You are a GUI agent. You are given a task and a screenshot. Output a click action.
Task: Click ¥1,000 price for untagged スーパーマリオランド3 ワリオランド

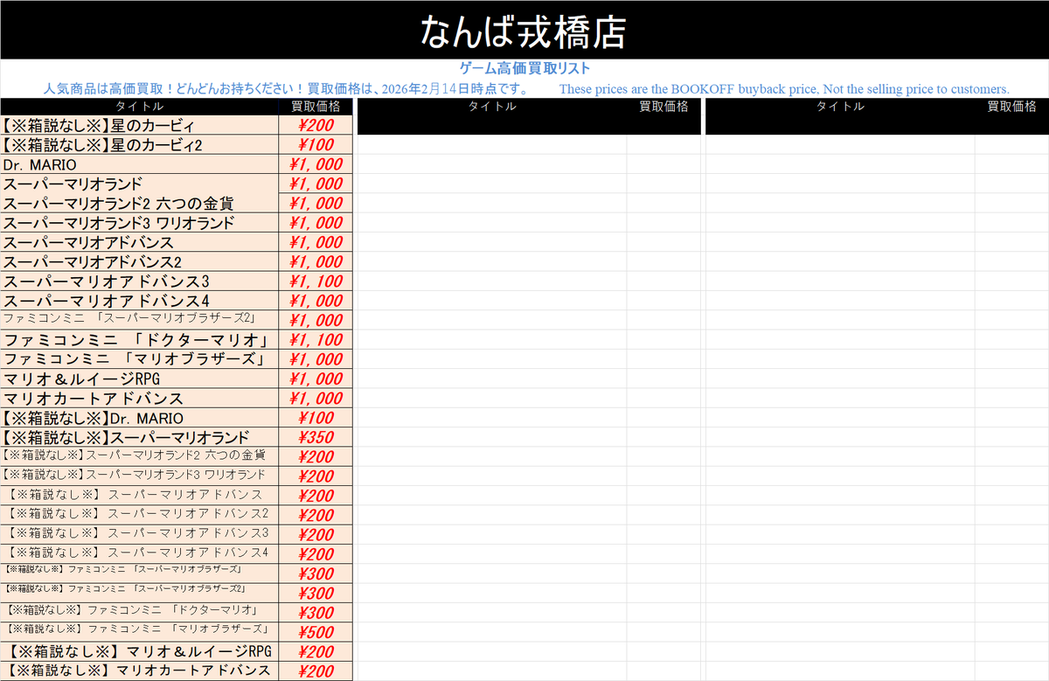(x=316, y=223)
